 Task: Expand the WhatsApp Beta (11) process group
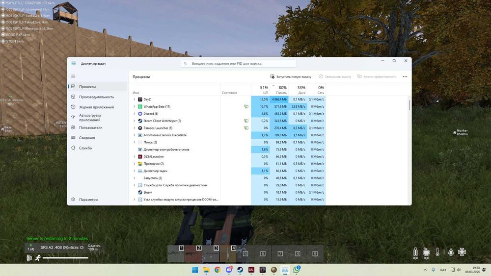pyautogui.click(x=135, y=106)
